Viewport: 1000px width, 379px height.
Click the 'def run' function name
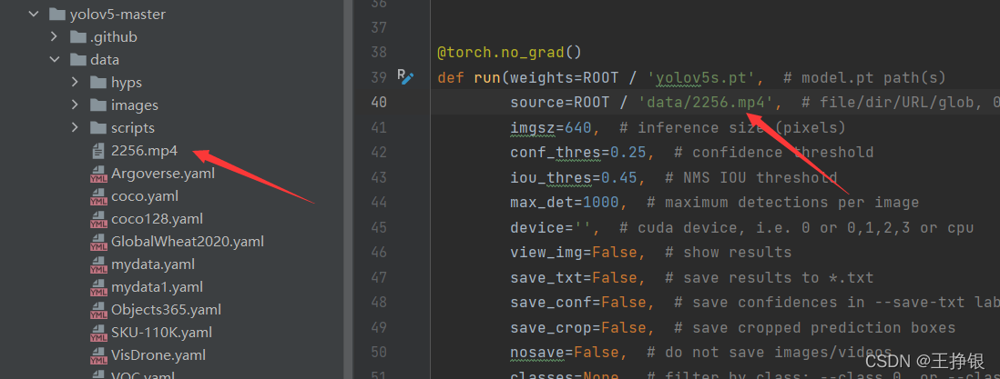(x=487, y=78)
